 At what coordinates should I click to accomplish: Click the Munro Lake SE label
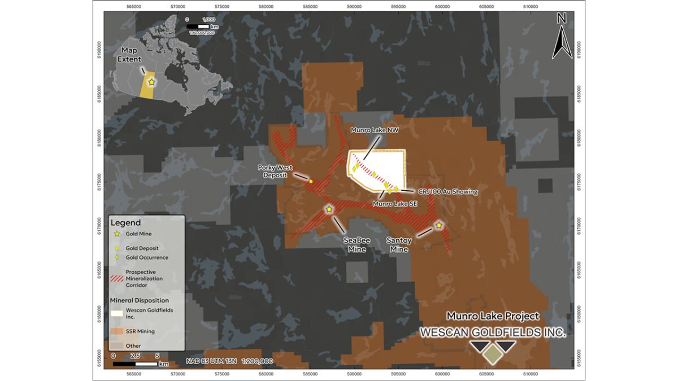395,203
